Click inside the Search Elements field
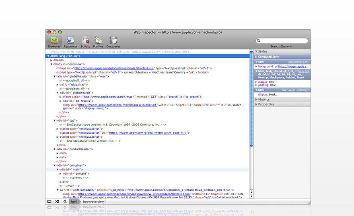The image size is (354, 216). (x=282, y=41)
